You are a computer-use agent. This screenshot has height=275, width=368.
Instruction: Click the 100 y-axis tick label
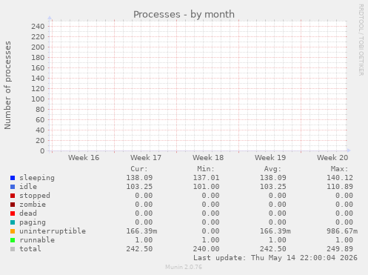pyautogui.click(x=38, y=99)
